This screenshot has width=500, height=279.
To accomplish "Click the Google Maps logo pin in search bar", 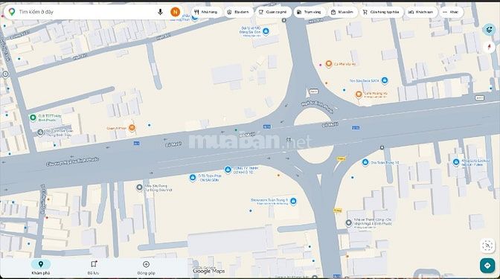I will click(x=12, y=12).
